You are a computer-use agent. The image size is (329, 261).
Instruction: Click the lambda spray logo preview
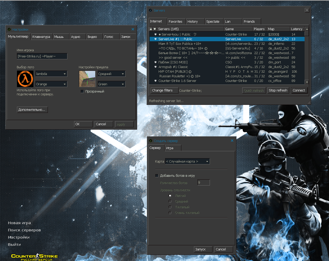coord(25,79)
